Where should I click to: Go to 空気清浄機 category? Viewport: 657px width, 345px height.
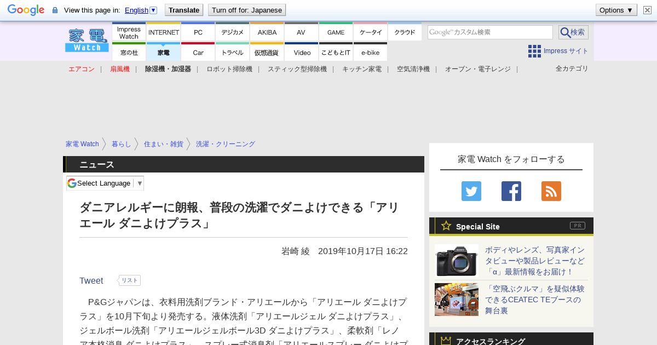413,69
